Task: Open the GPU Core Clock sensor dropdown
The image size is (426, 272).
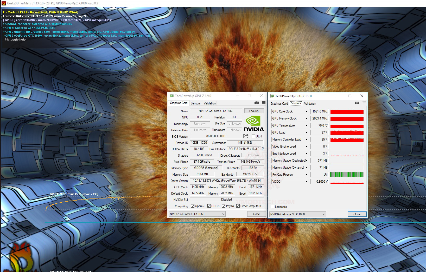Action: [306, 111]
